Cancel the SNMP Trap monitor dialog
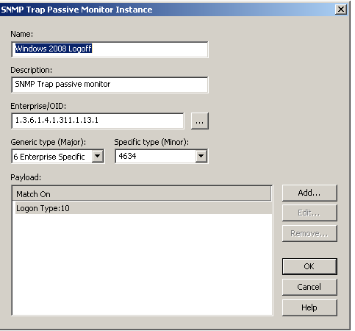This screenshot has height=331, width=355. 309,287
